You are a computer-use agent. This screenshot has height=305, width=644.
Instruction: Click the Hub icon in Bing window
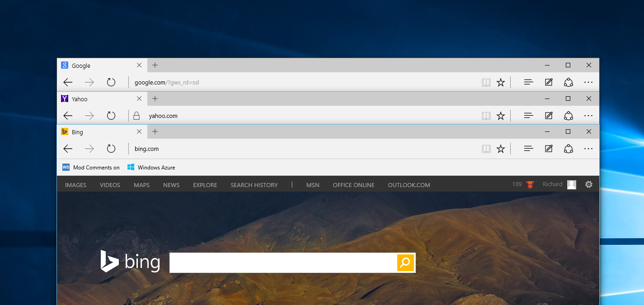pyautogui.click(x=528, y=149)
